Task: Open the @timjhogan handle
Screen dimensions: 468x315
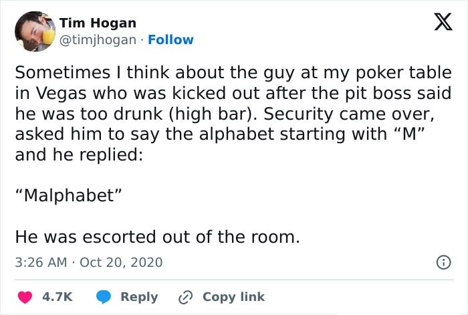Action: tap(98, 39)
